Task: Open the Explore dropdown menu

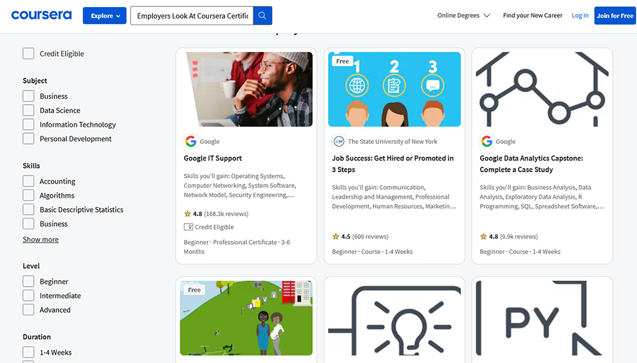Action: tap(105, 16)
